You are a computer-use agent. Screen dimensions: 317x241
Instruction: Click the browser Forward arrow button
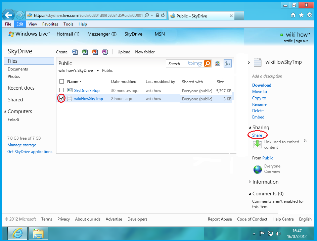[x=20, y=15]
